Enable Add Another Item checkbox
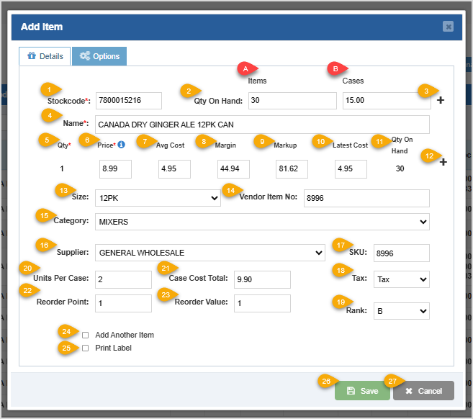This screenshot has width=473, height=419. tap(86, 335)
